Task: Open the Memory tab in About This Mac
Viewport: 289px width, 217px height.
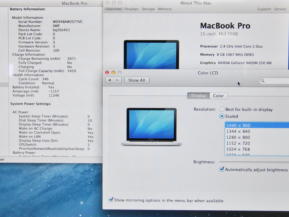Action: pos(165,9)
